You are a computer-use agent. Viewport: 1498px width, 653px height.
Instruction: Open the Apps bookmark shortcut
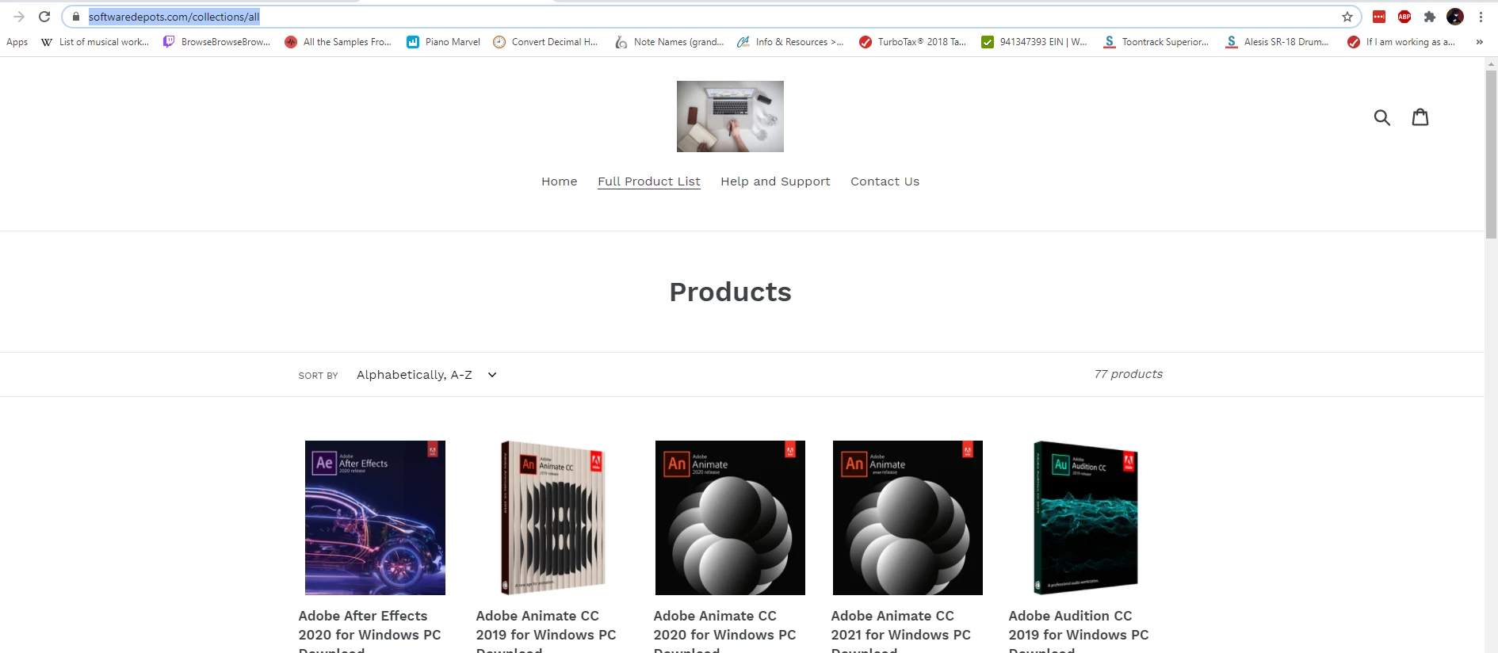pos(17,42)
